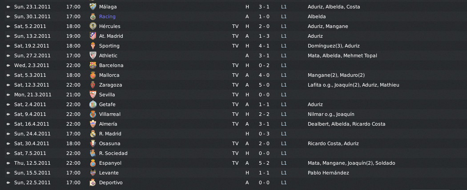Click the Deportivo crest icon
This screenshot has height=190, width=467.
click(93, 182)
